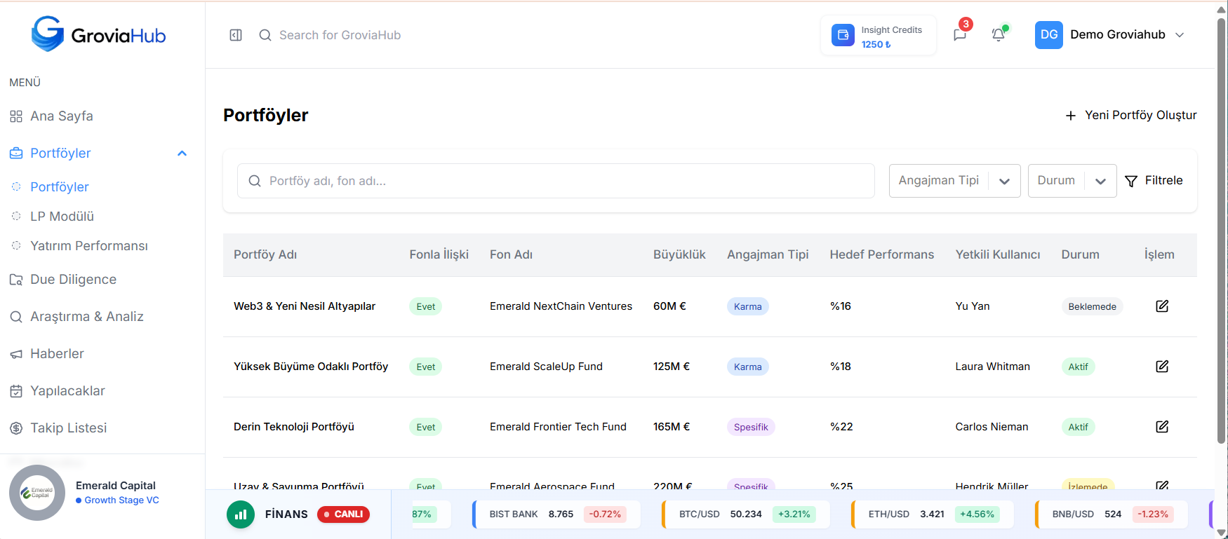Viewport: 1228px width, 539px height.
Task: Click the Insight Credits wallet icon
Action: pyautogui.click(x=843, y=35)
